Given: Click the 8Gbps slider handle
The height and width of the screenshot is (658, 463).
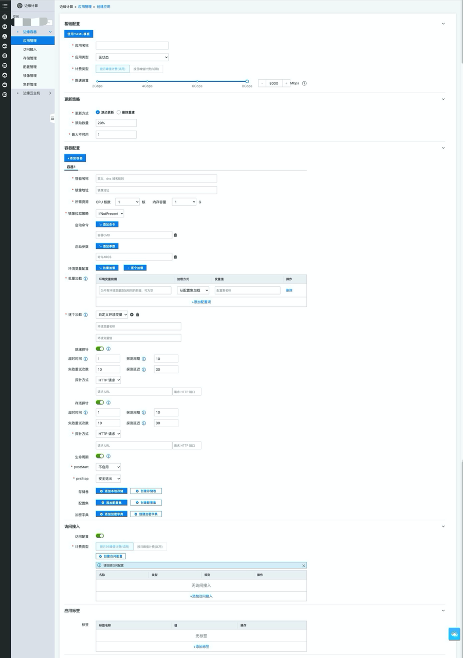Looking at the screenshot, I should (247, 81).
